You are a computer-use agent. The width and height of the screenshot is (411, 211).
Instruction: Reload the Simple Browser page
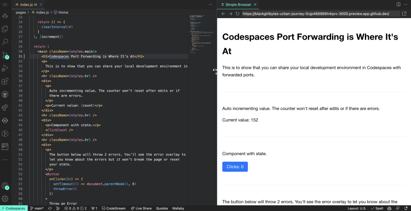click(238, 14)
